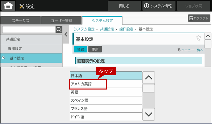The height and width of the screenshot is (124, 212).
Task: Click the 画面表示の設定 section header
Action: click(139, 61)
